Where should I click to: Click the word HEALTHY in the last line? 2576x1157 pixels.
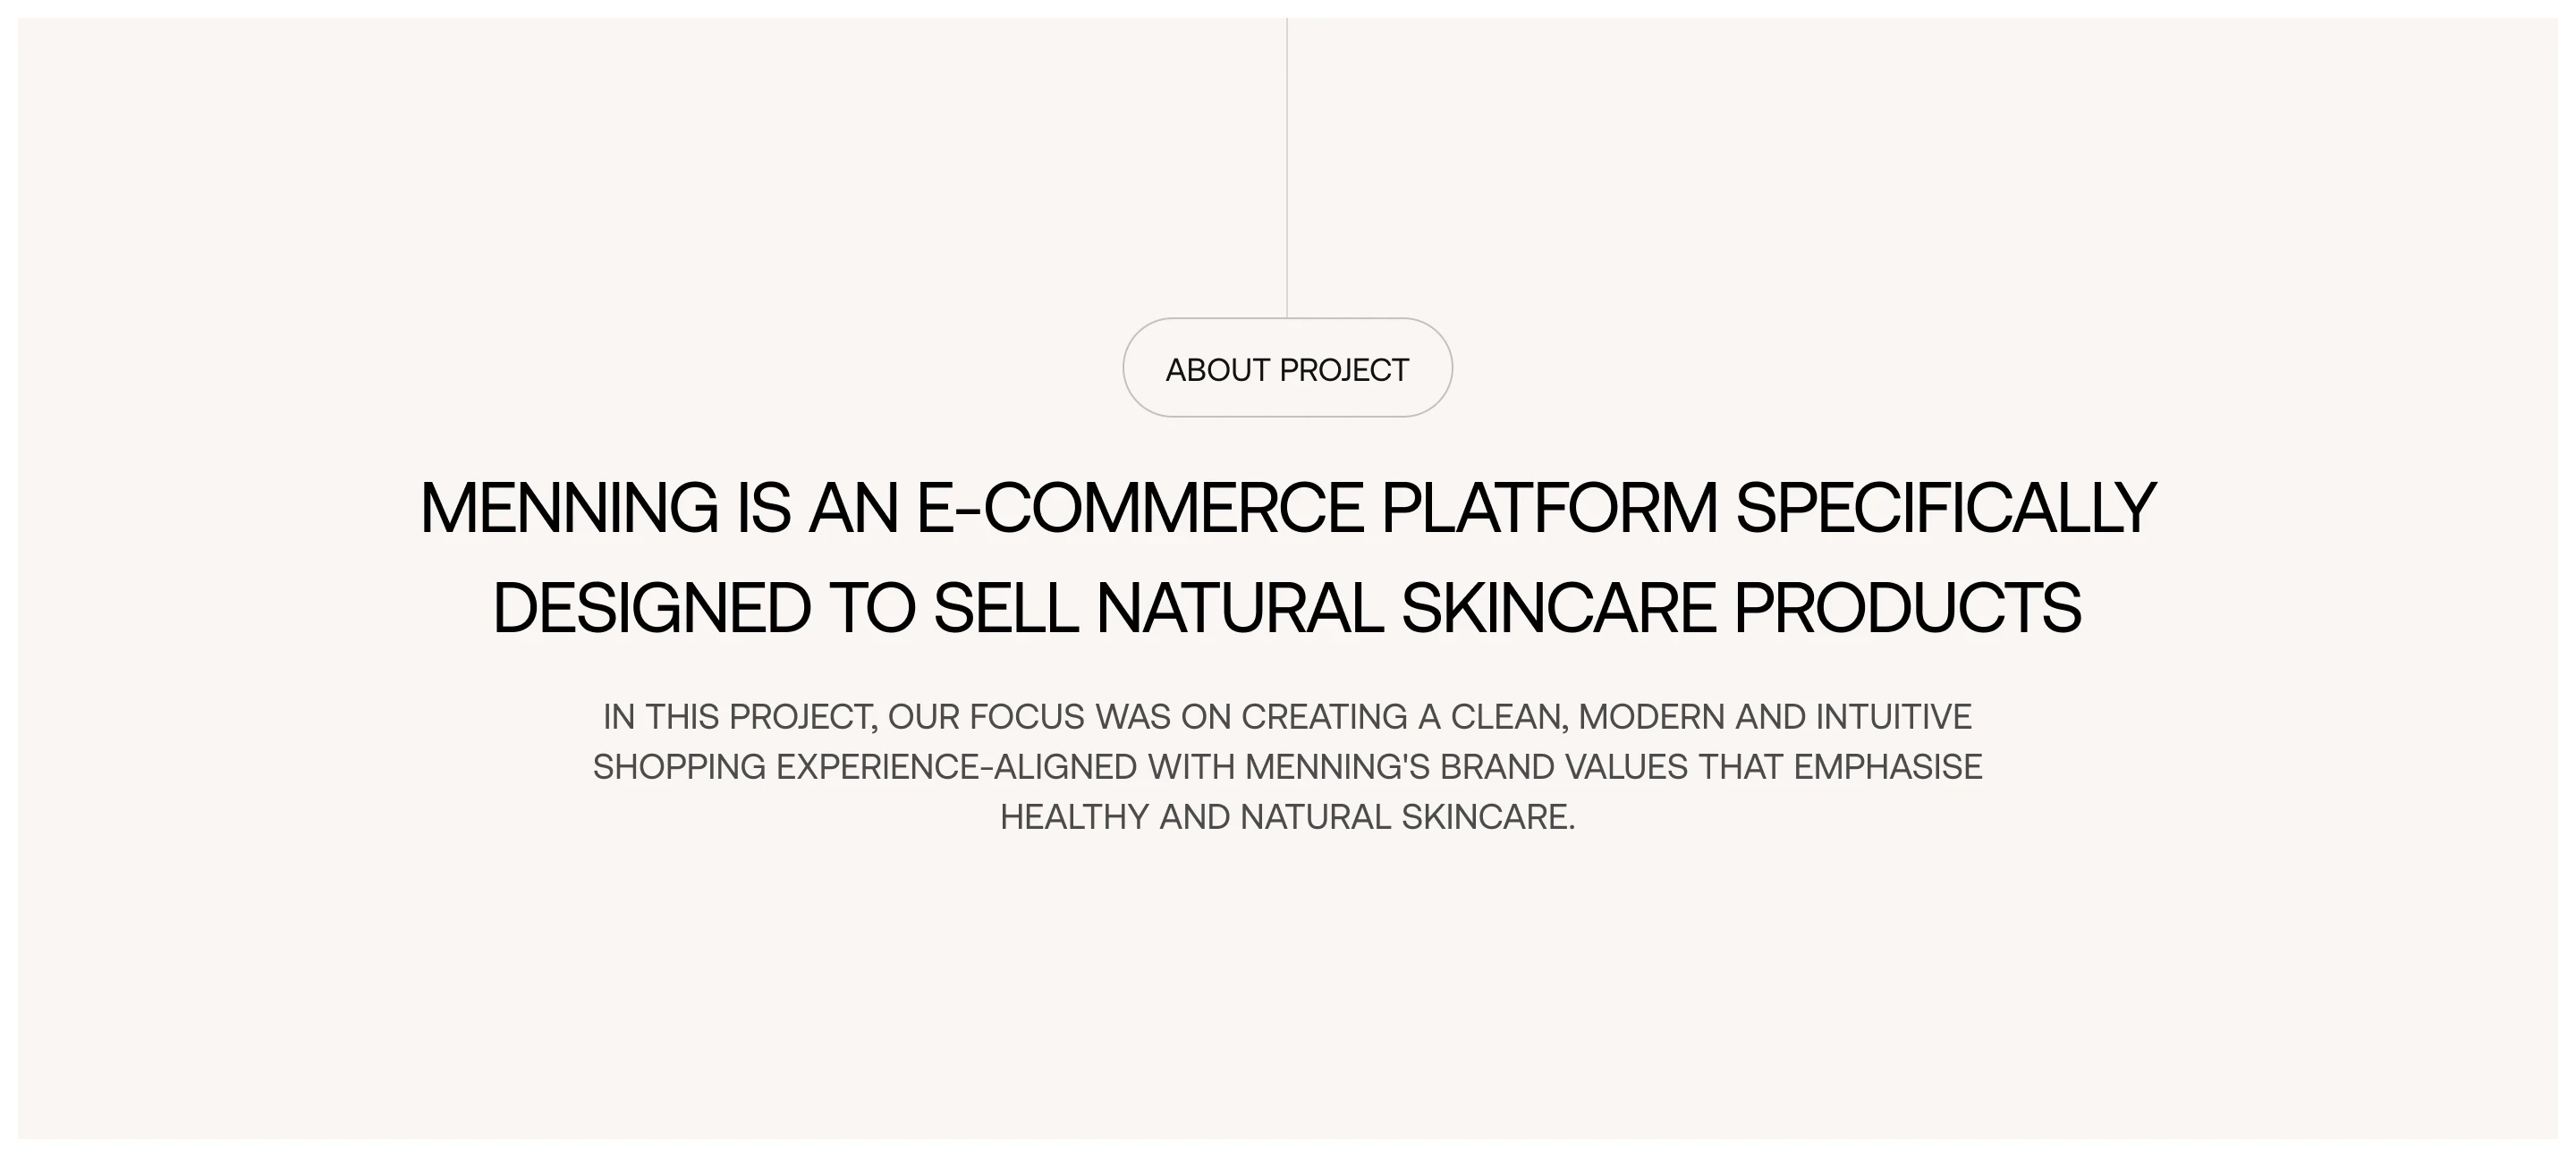pos(1075,817)
